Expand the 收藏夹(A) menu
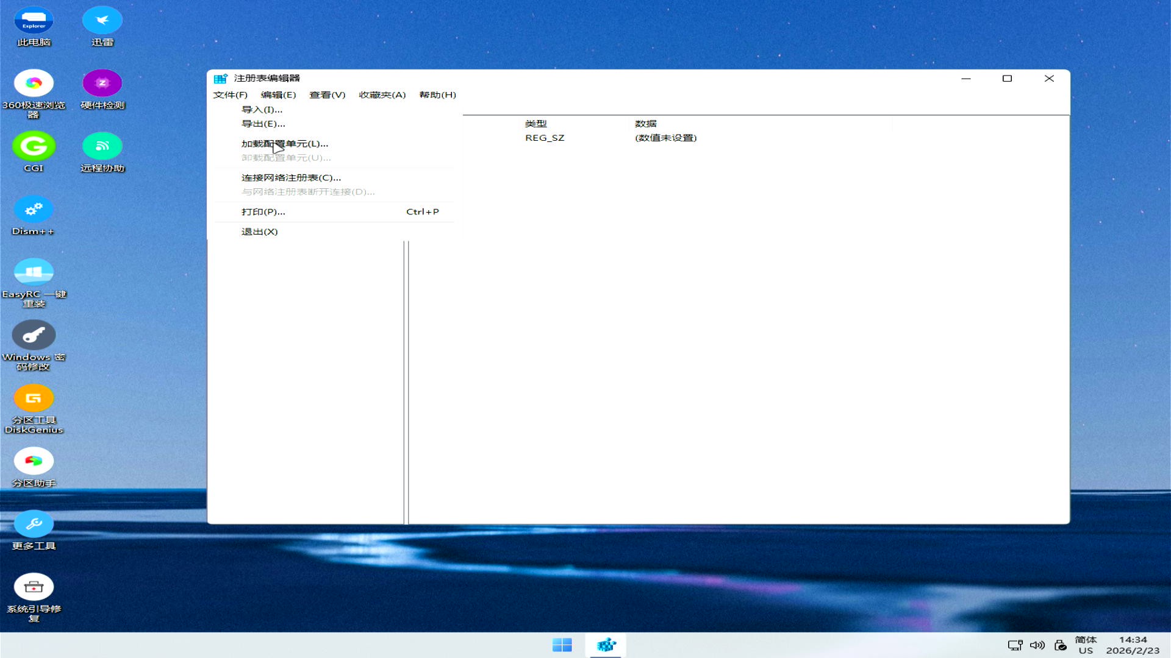 coord(382,95)
